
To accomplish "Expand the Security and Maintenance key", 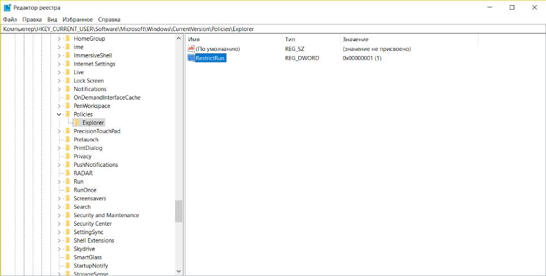I will [x=59, y=215].
